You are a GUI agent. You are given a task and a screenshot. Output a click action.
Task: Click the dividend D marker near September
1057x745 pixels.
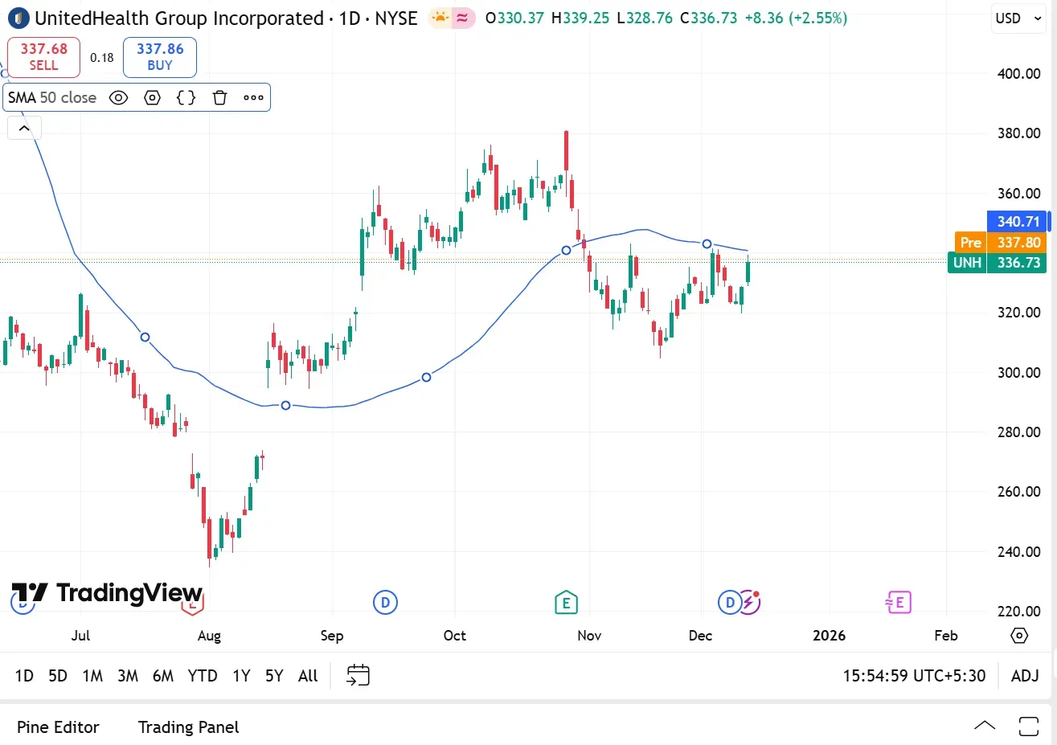click(385, 602)
